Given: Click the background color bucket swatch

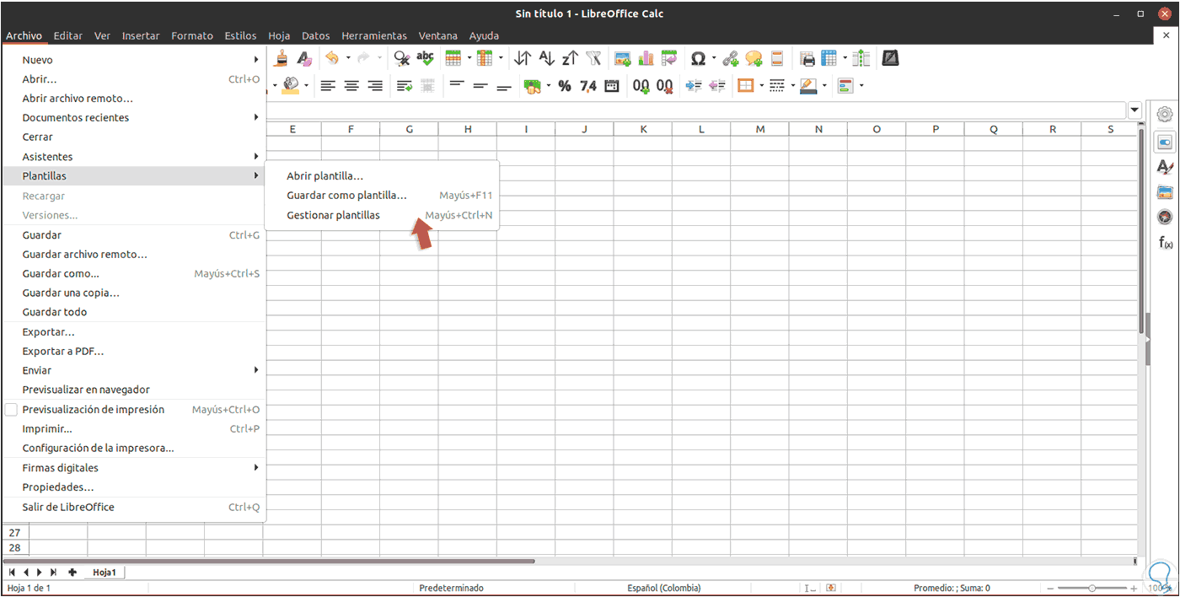Looking at the screenshot, I should point(291,85).
